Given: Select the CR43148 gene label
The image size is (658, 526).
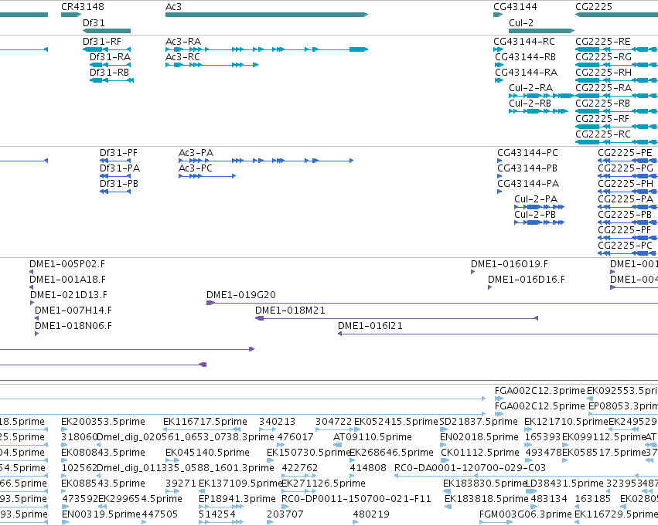Looking at the screenshot, I should 83,7.
